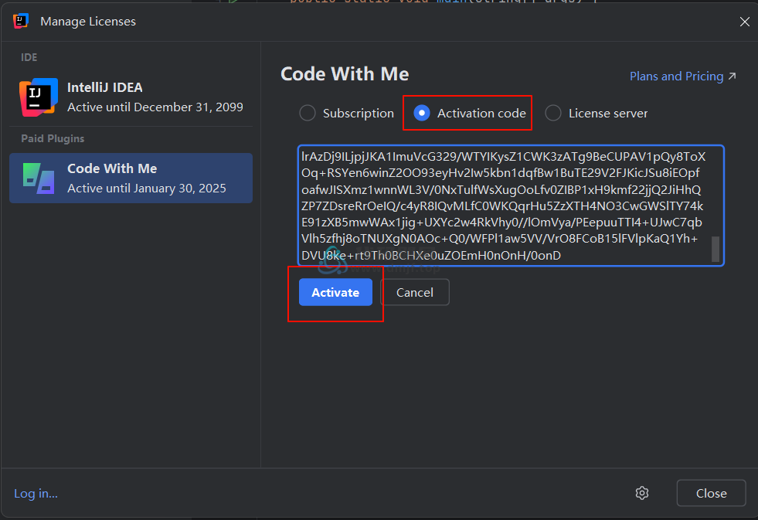Select the IntelliJ IDEA license entry
758x520 pixels.
tap(131, 97)
